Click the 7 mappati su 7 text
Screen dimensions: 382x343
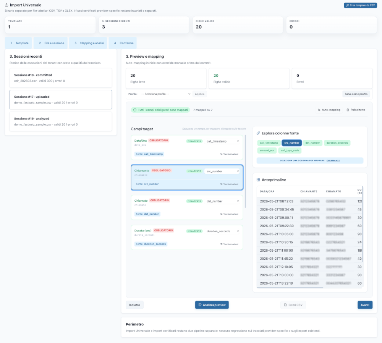point(203,110)
